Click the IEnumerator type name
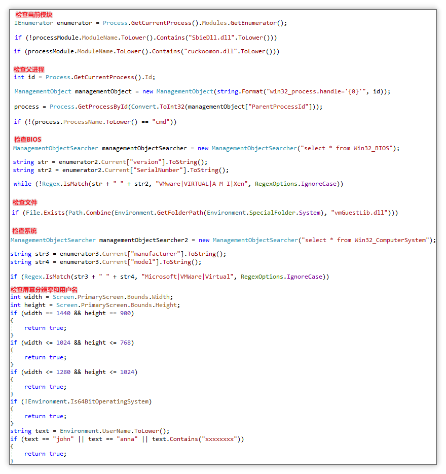 (x=33, y=23)
